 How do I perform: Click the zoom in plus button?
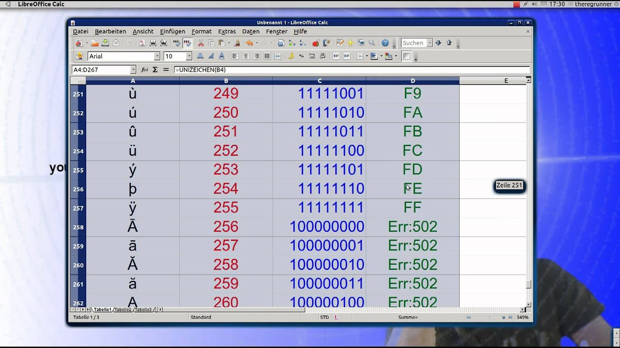[510, 318]
